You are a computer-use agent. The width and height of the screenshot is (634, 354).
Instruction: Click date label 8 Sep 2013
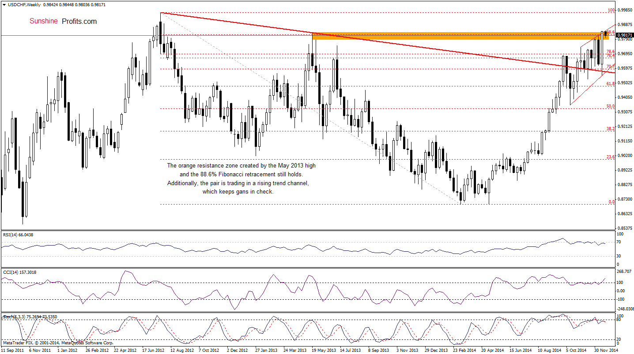point(379,350)
